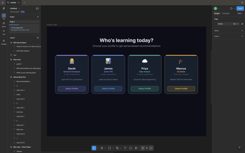Select the Pen tool
Screen dimensions: 245x153
[x=117, y=148]
